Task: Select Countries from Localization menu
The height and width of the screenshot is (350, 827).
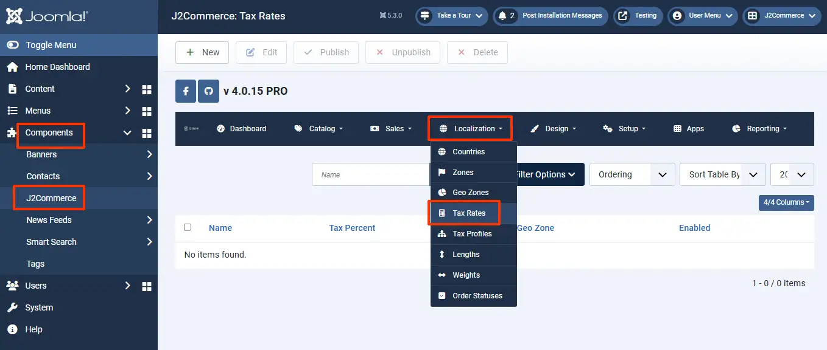Action: pos(474,152)
